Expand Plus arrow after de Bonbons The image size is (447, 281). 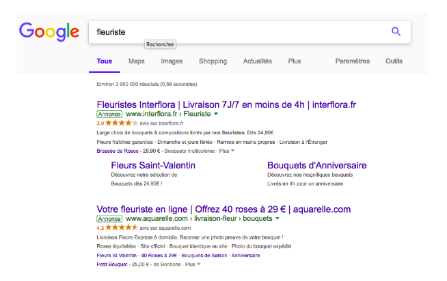[199, 264]
